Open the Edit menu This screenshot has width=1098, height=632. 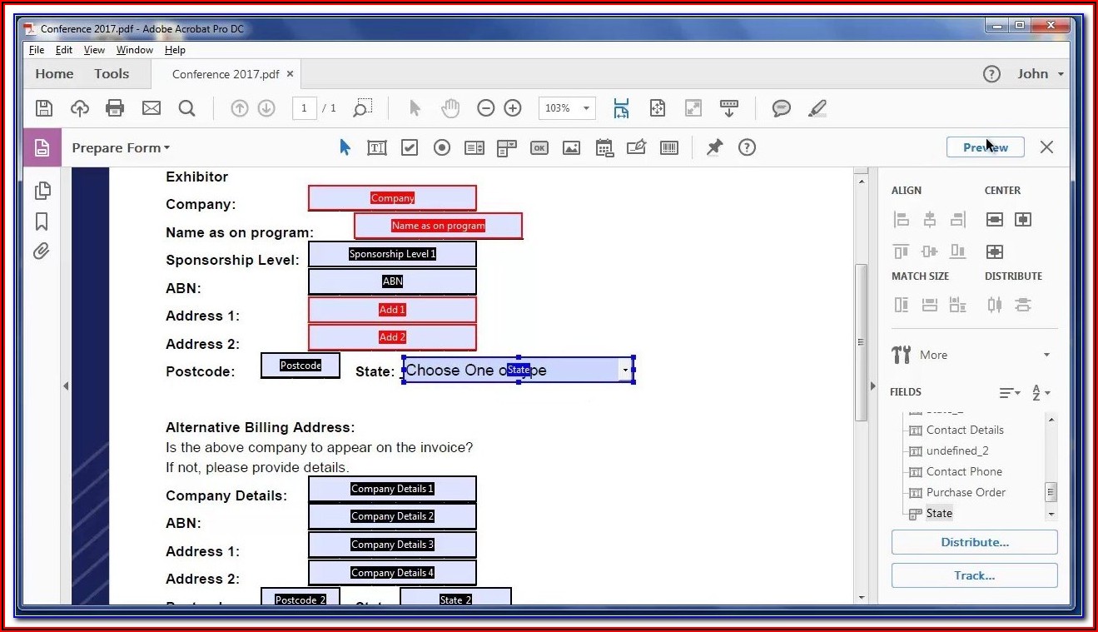tap(64, 50)
